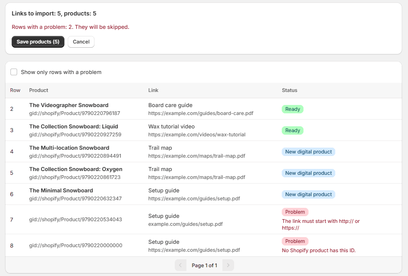Click the 'Links to import: 5, products: 5' heading
This screenshot has height=276, width=408.
(x=54, y=13)
